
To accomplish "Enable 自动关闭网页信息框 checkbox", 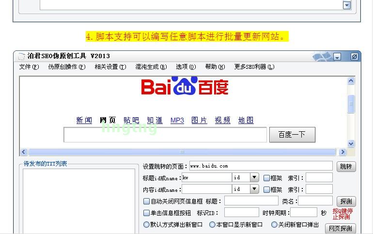I will [146, 202].
